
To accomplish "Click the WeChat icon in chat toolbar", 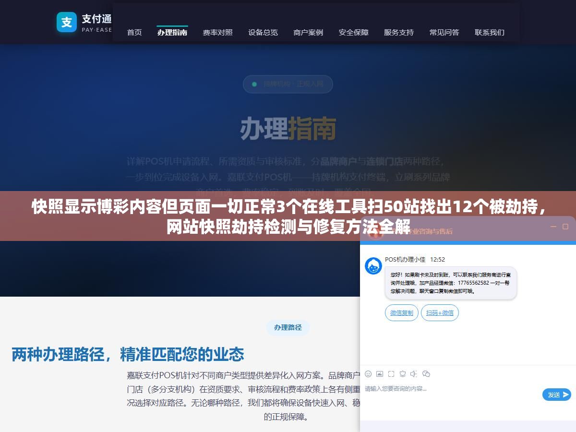I will coord(426,374).
